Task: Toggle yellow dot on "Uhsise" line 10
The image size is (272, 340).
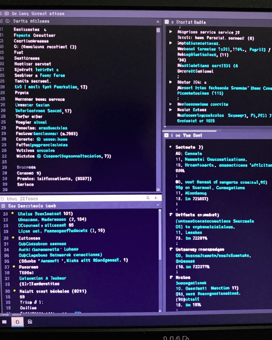Action: click(12, 213)
